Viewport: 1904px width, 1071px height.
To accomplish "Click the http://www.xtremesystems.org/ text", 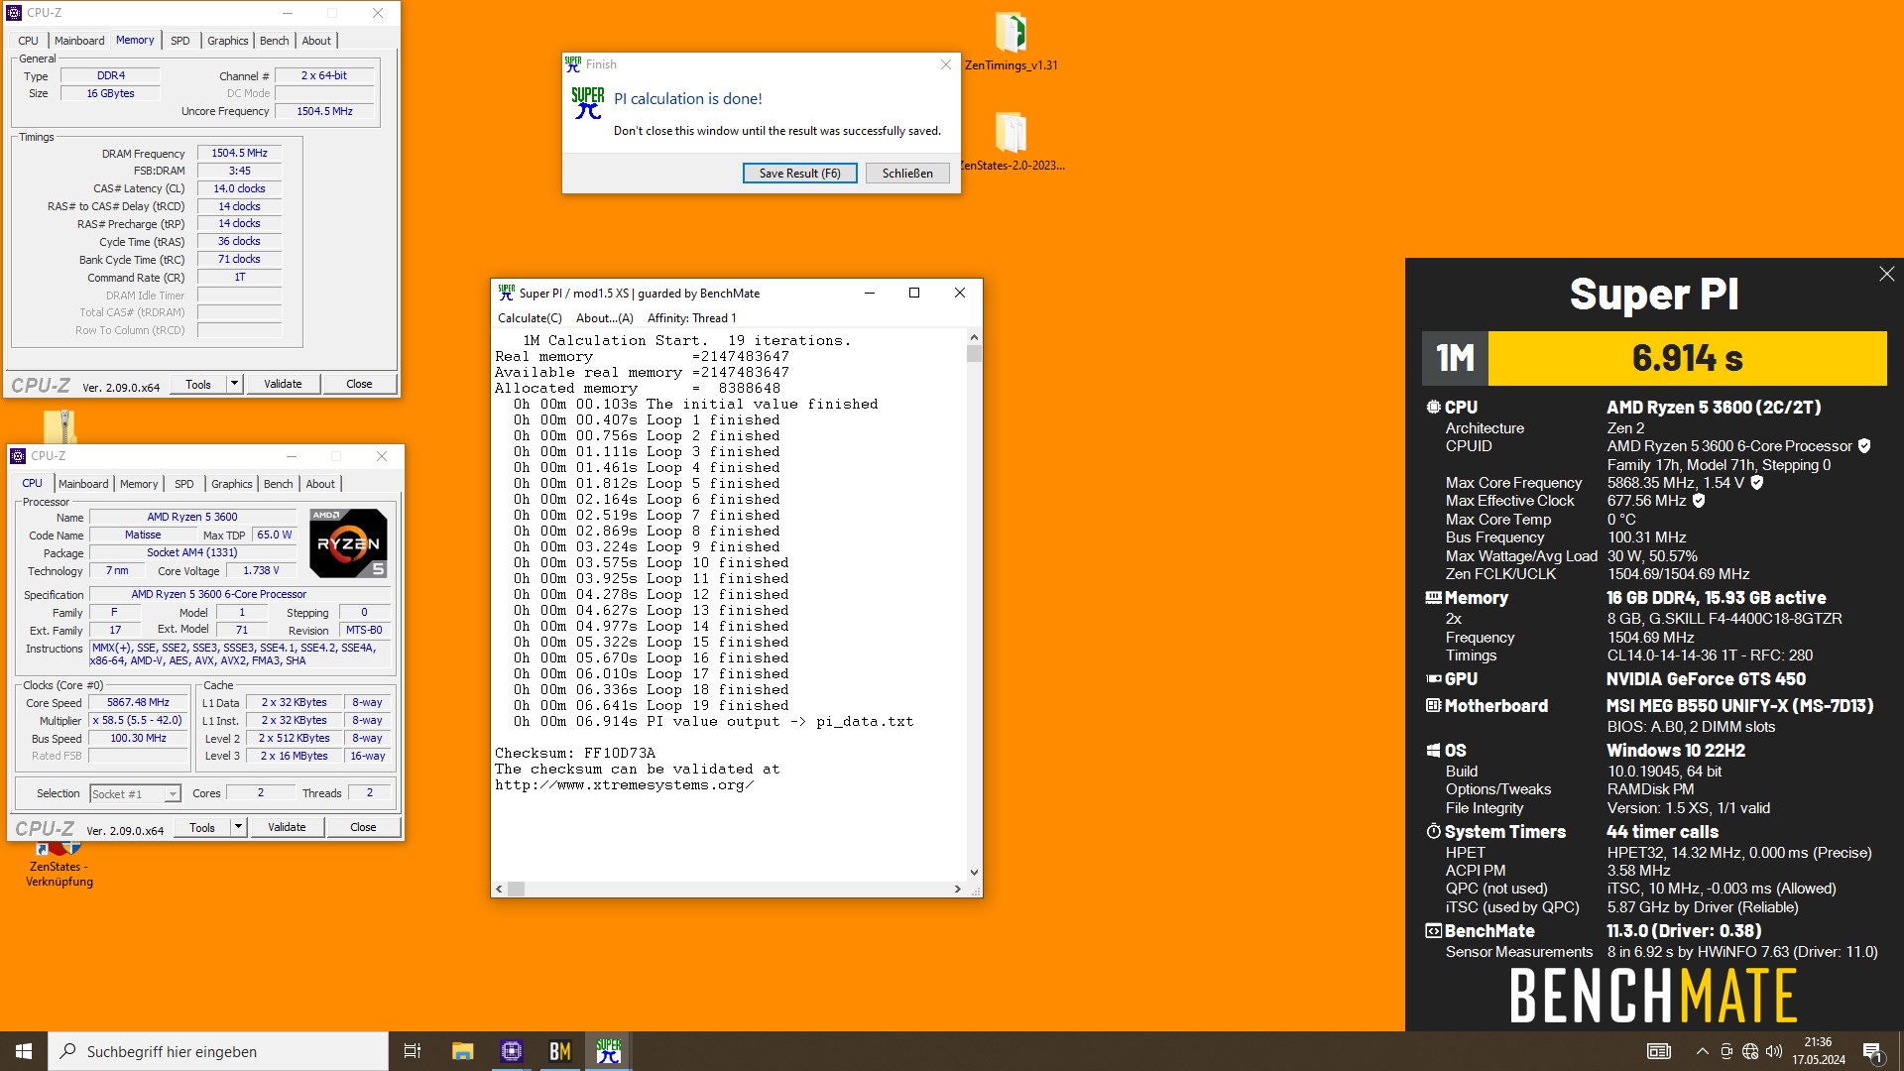I will click(x=624, y=785).
